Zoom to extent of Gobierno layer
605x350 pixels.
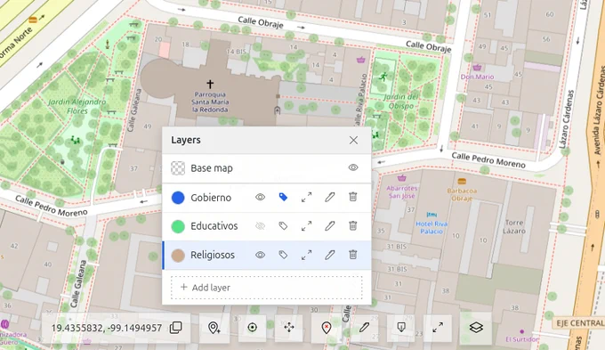coord(307,197)
